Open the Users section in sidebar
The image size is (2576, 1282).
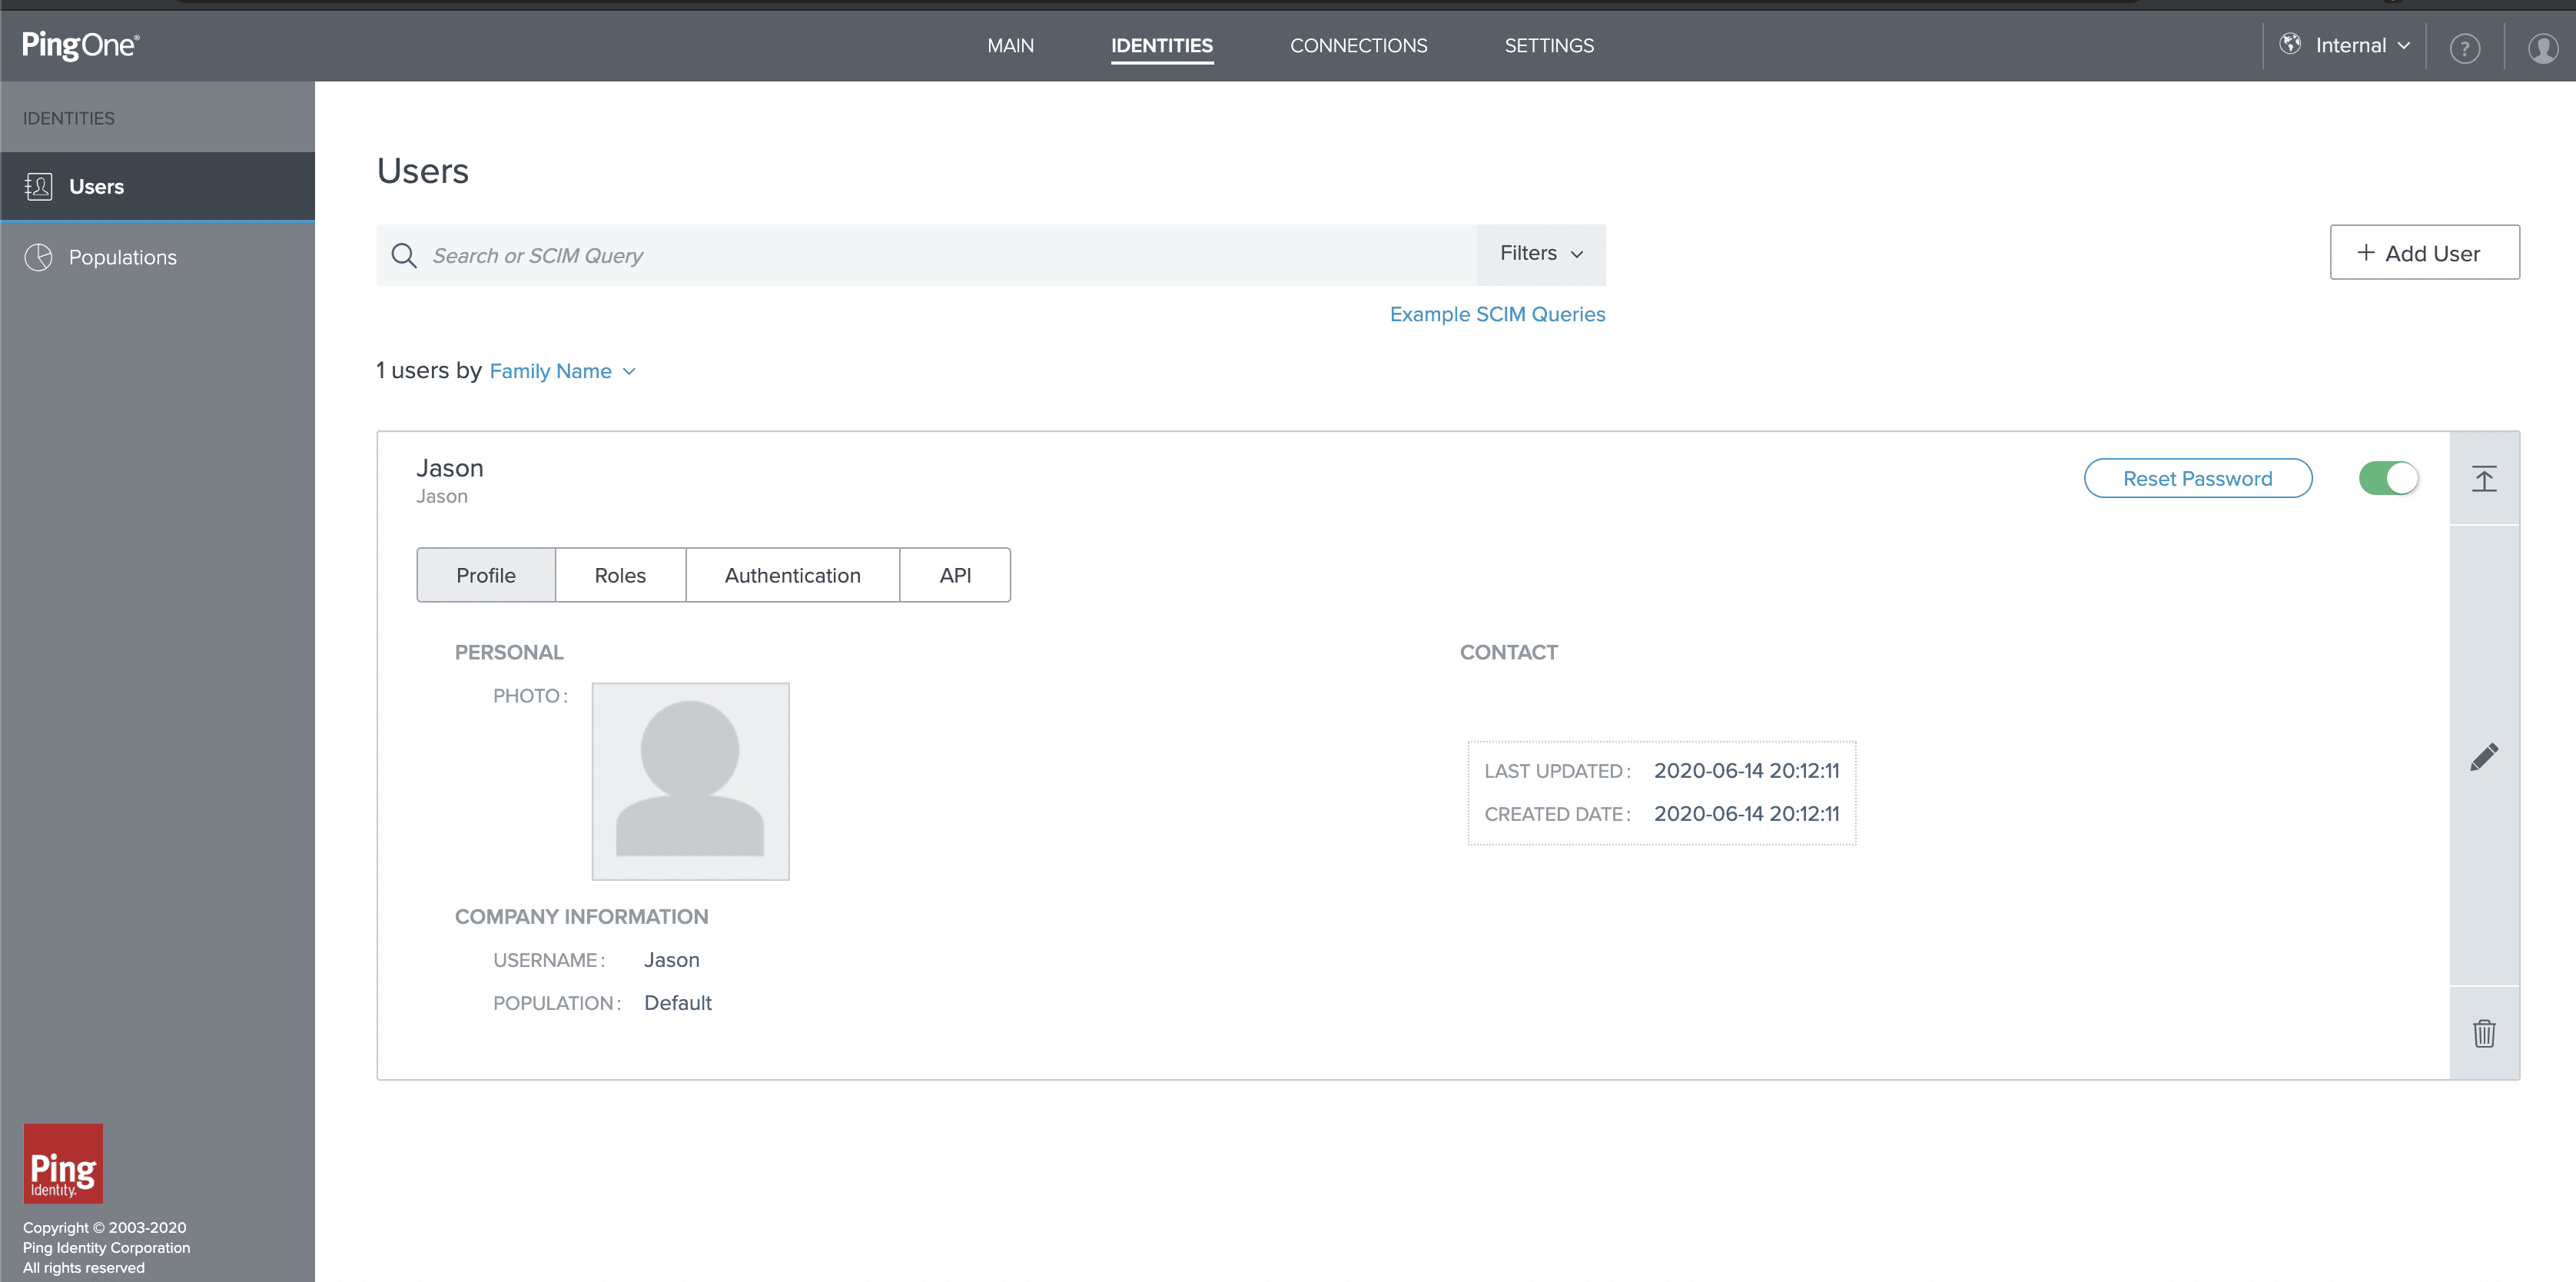(96, 186)
